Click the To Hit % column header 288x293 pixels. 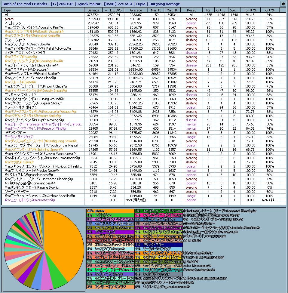(250, 10)
